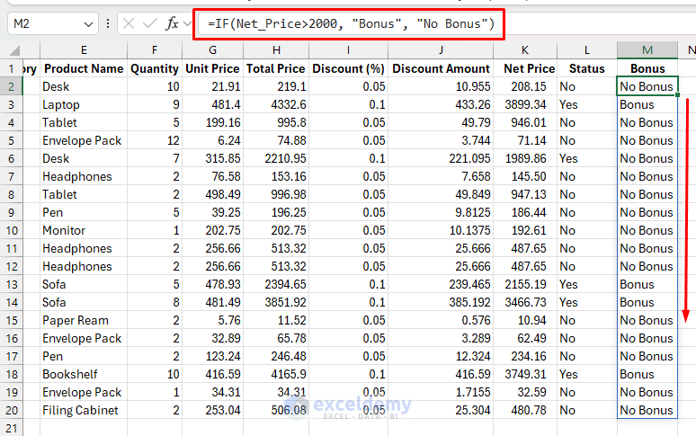The image size is (696, 436).
Task: Click Unit Price cell 498.49
Action: (212, 194)
